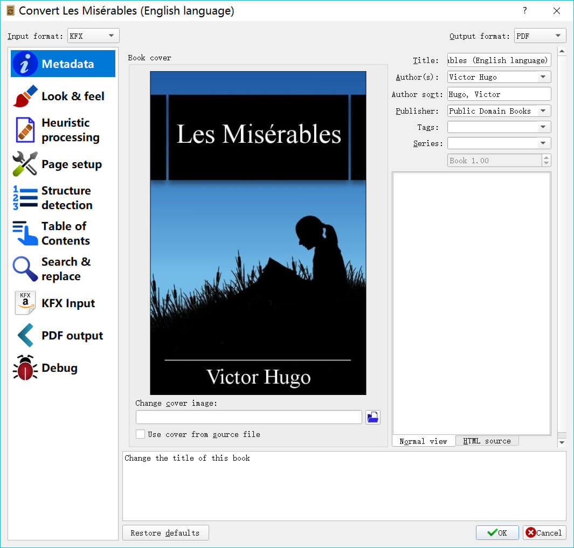The height and width of the screenshot is (548, 574).
Task: Open the Input format KFX dropdown
Action: pos(93,36)
